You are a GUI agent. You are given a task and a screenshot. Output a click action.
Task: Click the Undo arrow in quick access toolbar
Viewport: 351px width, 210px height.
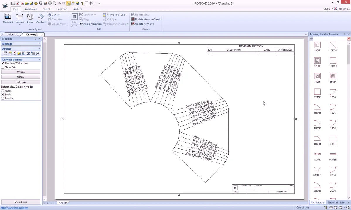click(x=59, y=3)
